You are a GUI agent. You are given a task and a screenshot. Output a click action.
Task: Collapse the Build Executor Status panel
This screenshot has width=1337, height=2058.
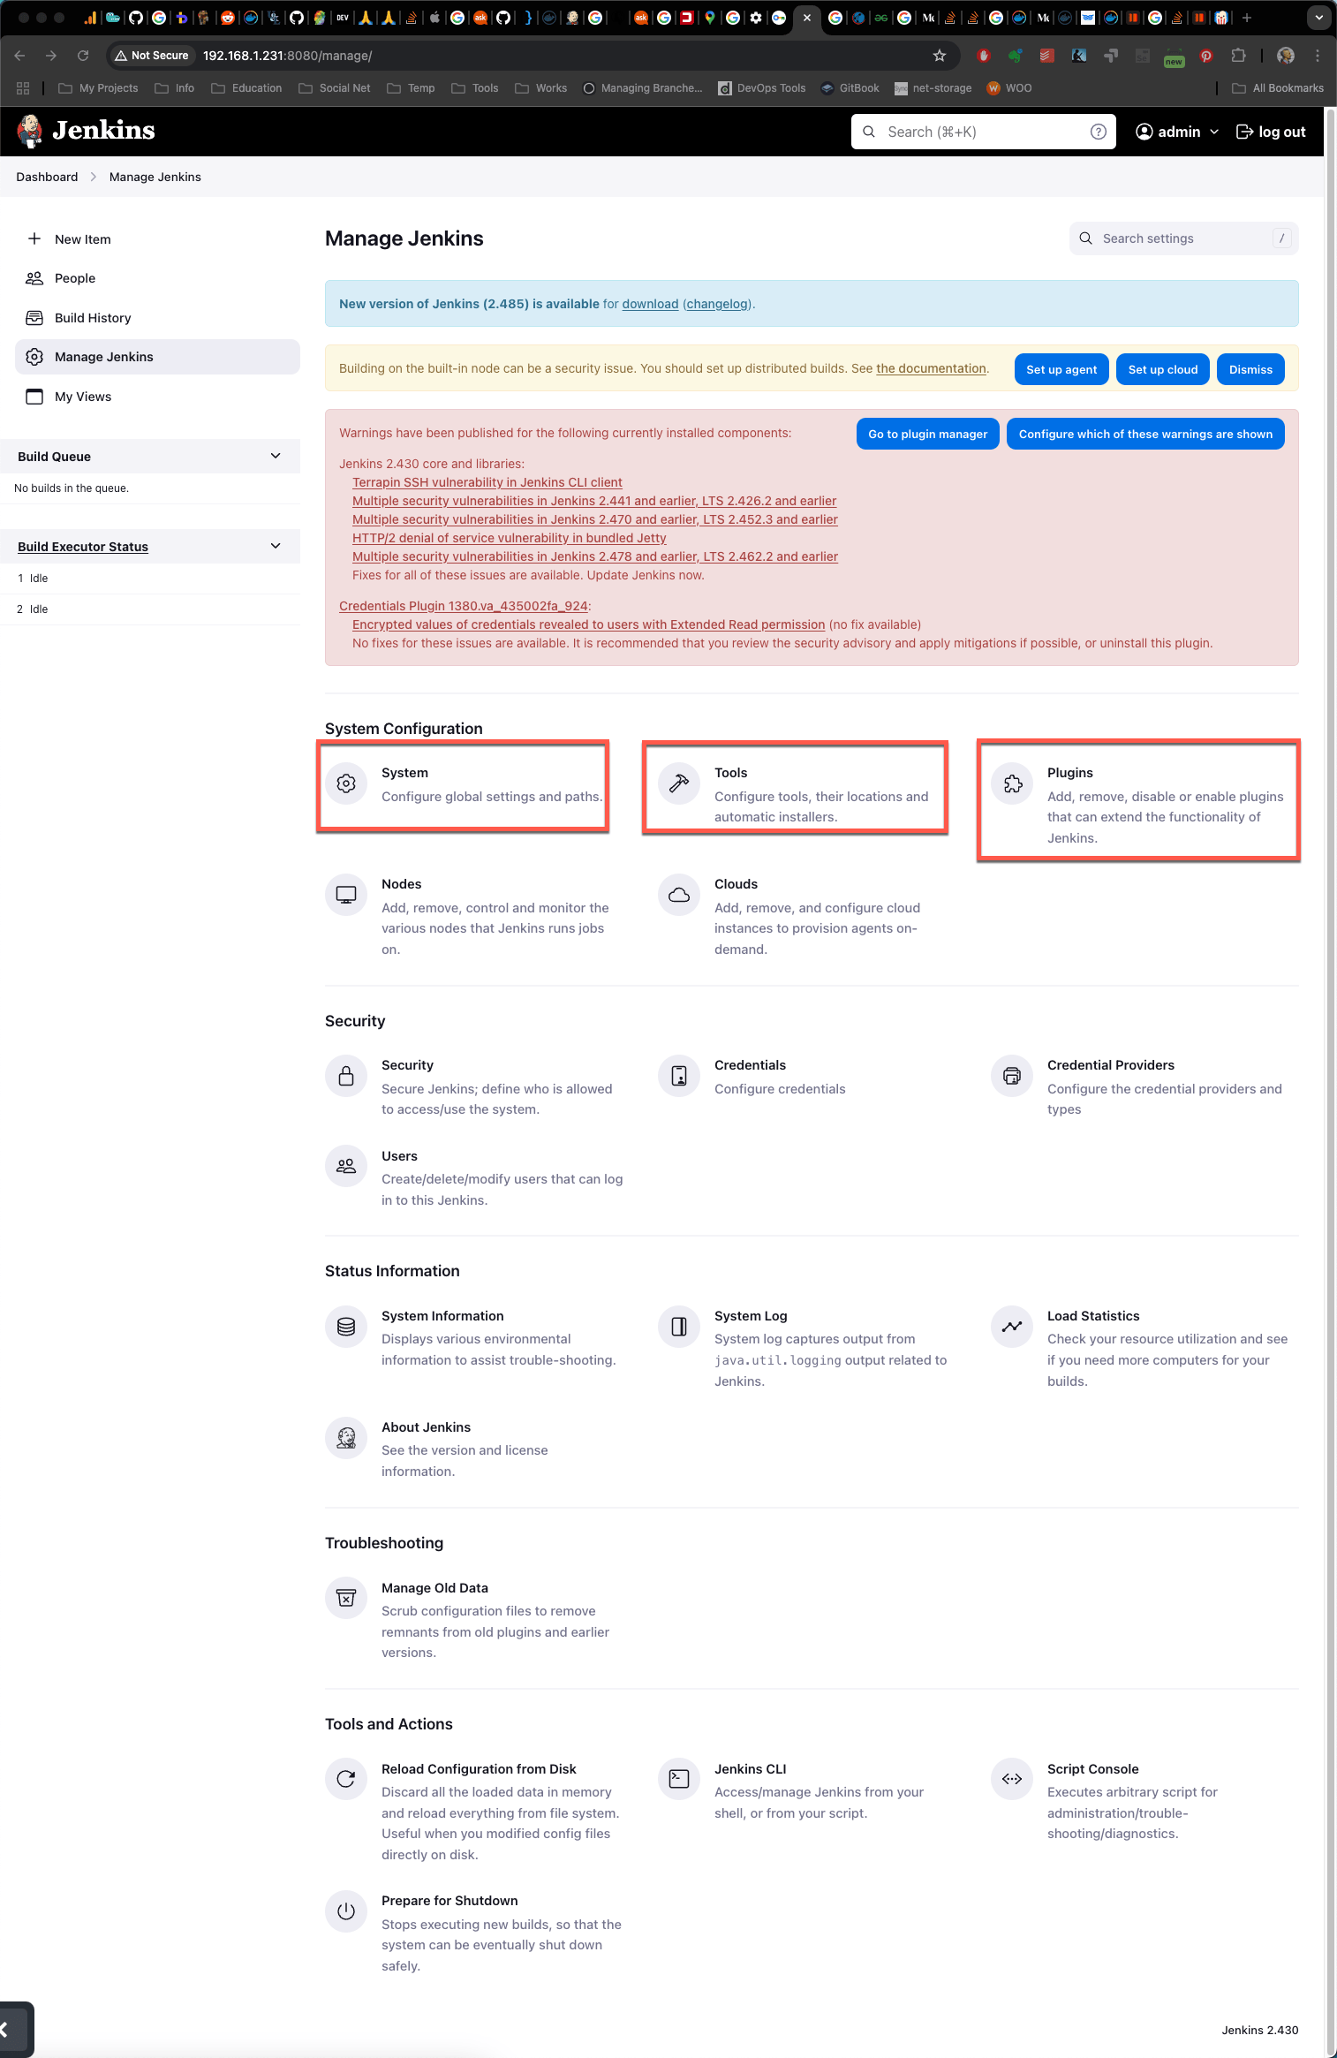276,547
